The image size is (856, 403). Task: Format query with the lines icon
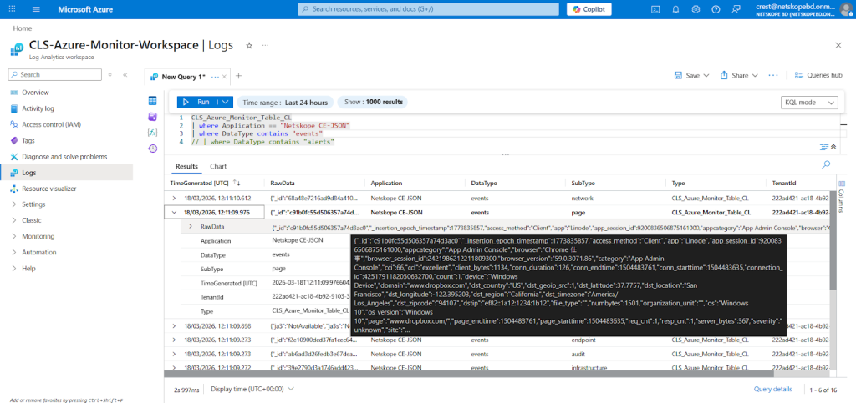[x=824, y=147]
